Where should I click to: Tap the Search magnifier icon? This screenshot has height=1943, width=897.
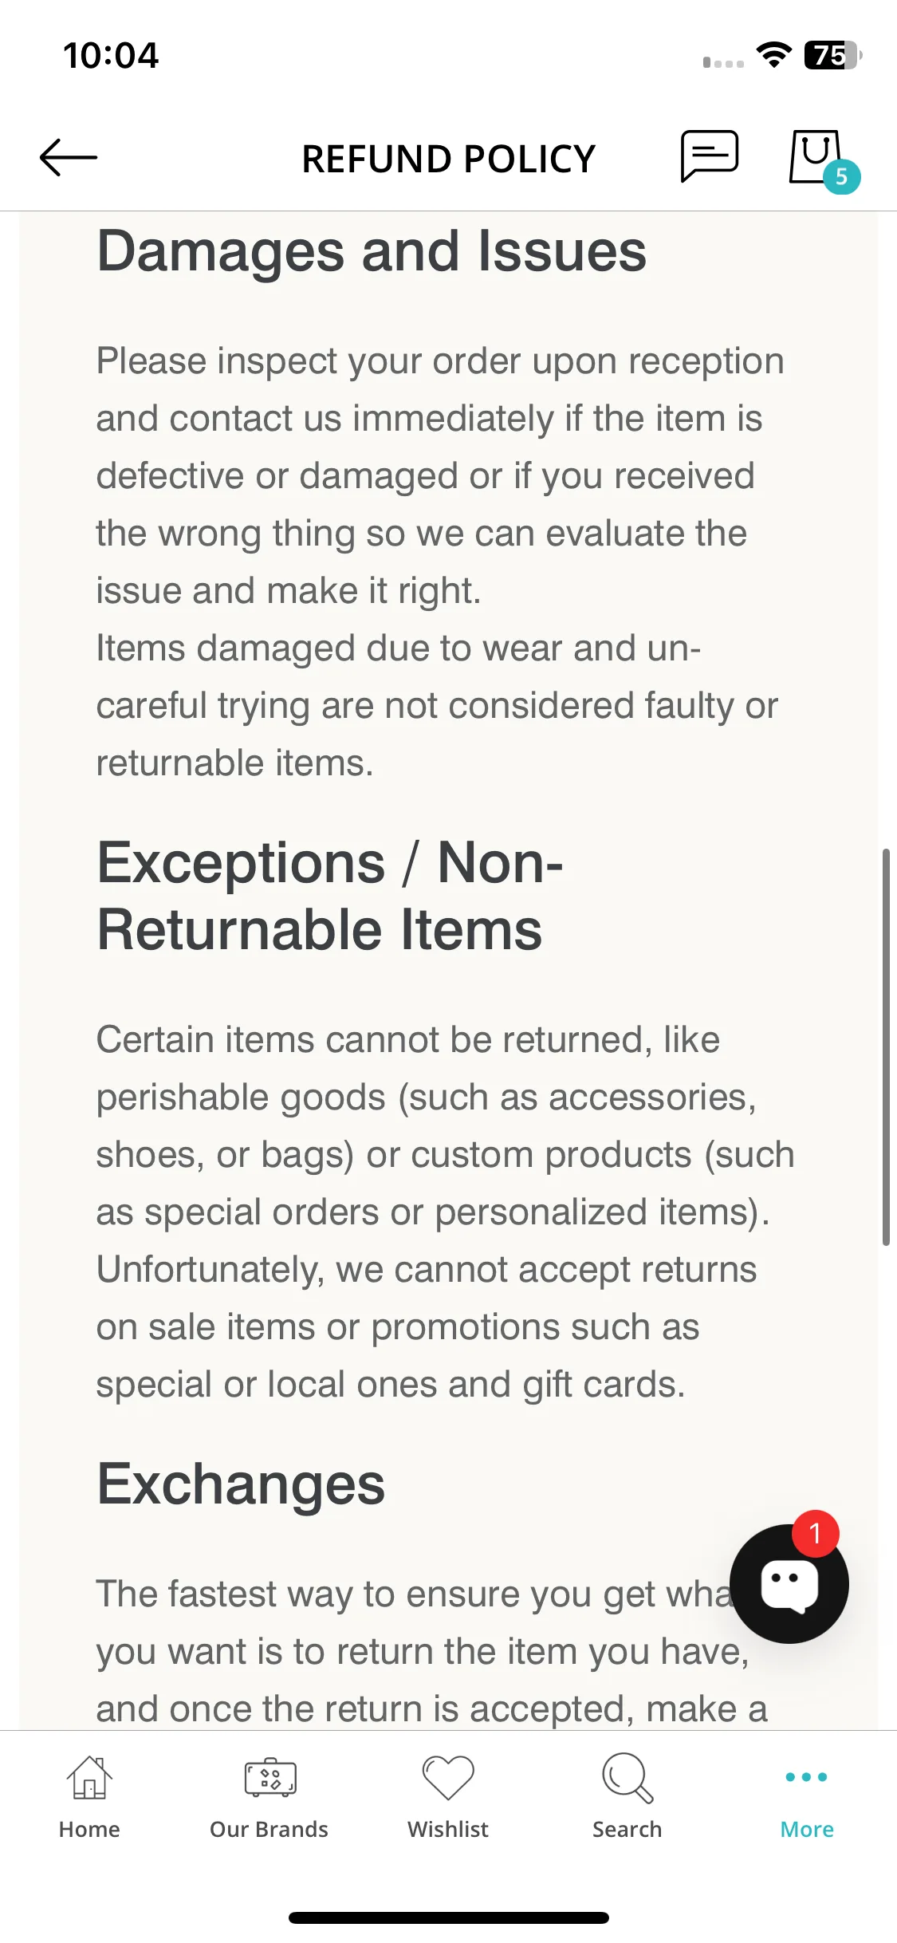point(628,1777)
